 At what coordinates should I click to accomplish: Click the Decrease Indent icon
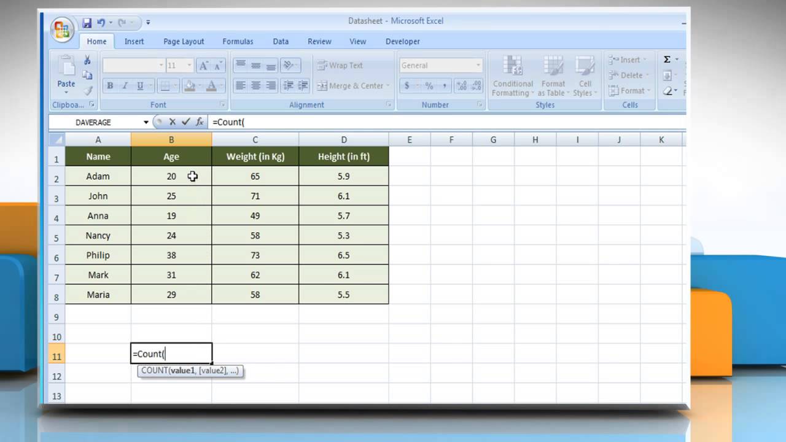click(288, 86)
